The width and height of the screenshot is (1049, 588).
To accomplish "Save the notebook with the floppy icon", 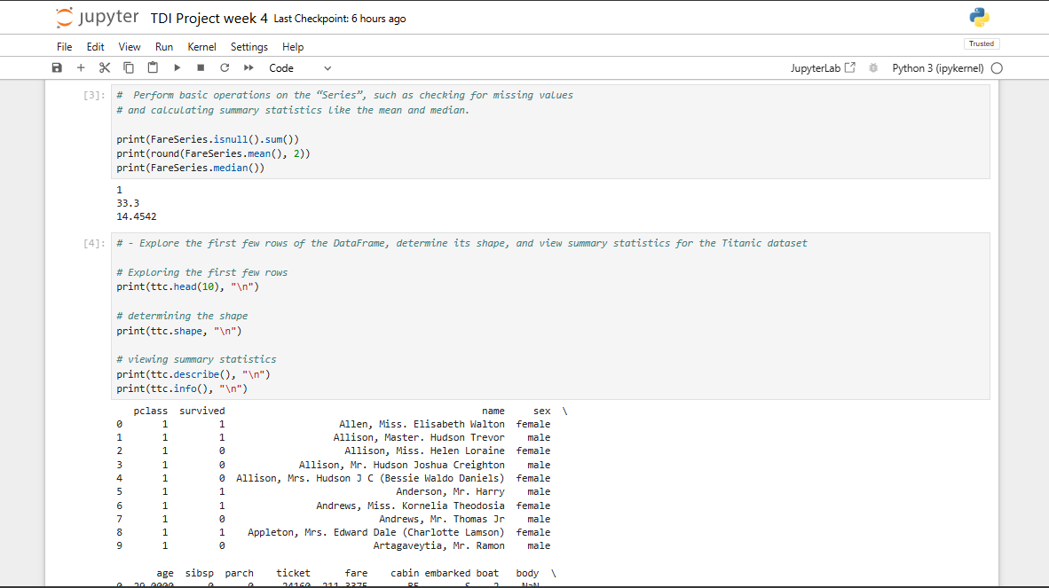I will (x=57, y=67).
